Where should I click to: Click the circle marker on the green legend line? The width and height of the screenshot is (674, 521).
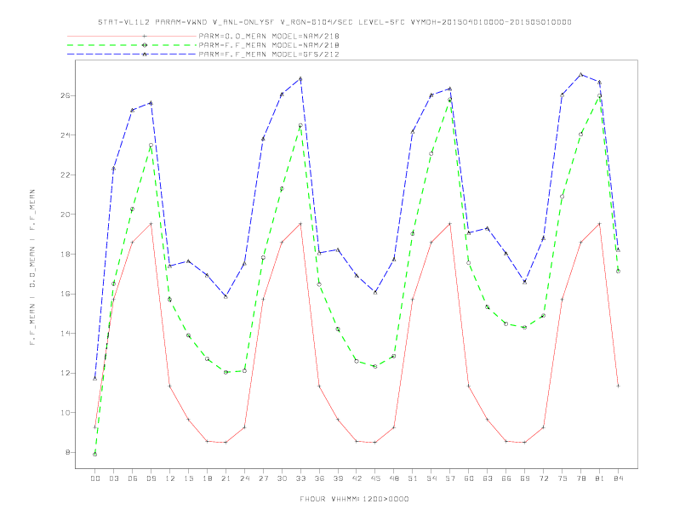145,45
